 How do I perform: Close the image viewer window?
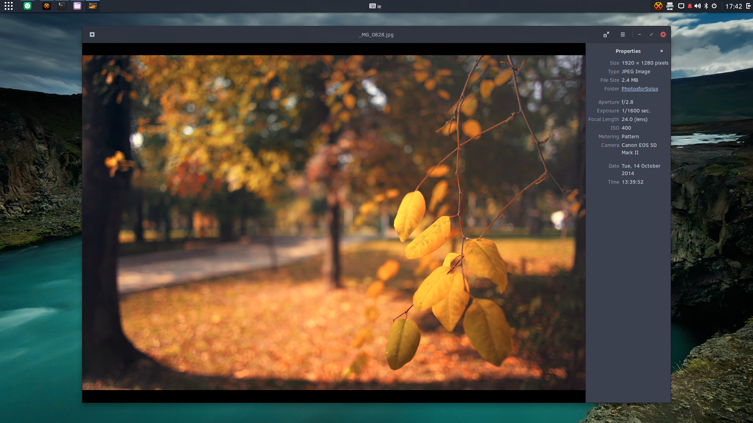pos(663,34)
